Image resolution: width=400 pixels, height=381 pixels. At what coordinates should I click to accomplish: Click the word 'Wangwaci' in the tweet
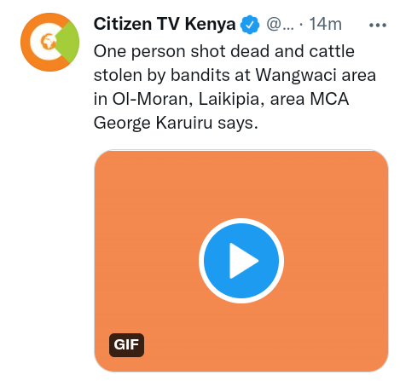pos(296,76)
